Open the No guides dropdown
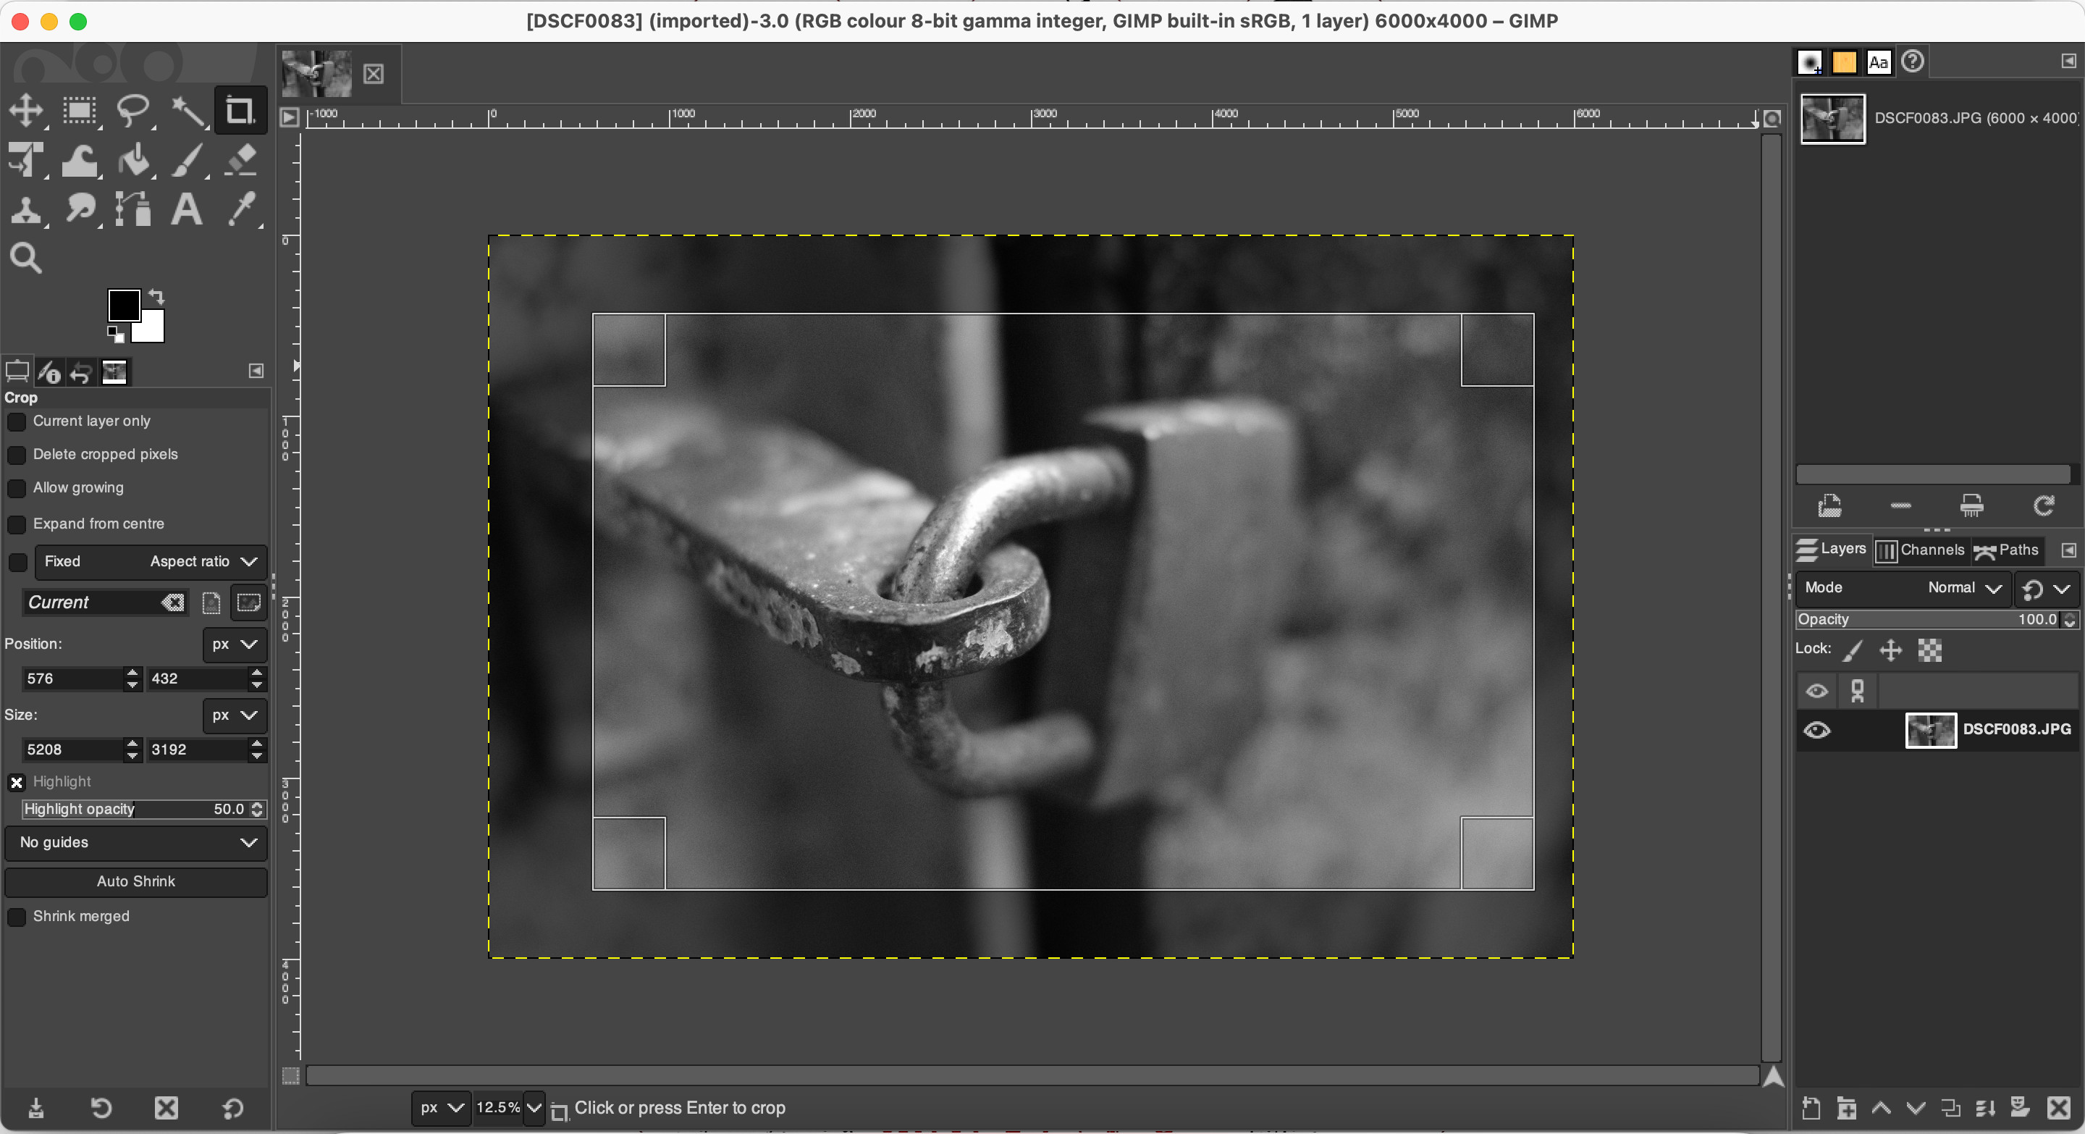Viewport: 2085px width, 1134px height. [x=135, y=843]
